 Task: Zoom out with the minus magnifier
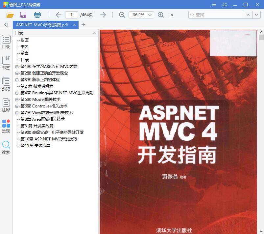pos(122,15)
